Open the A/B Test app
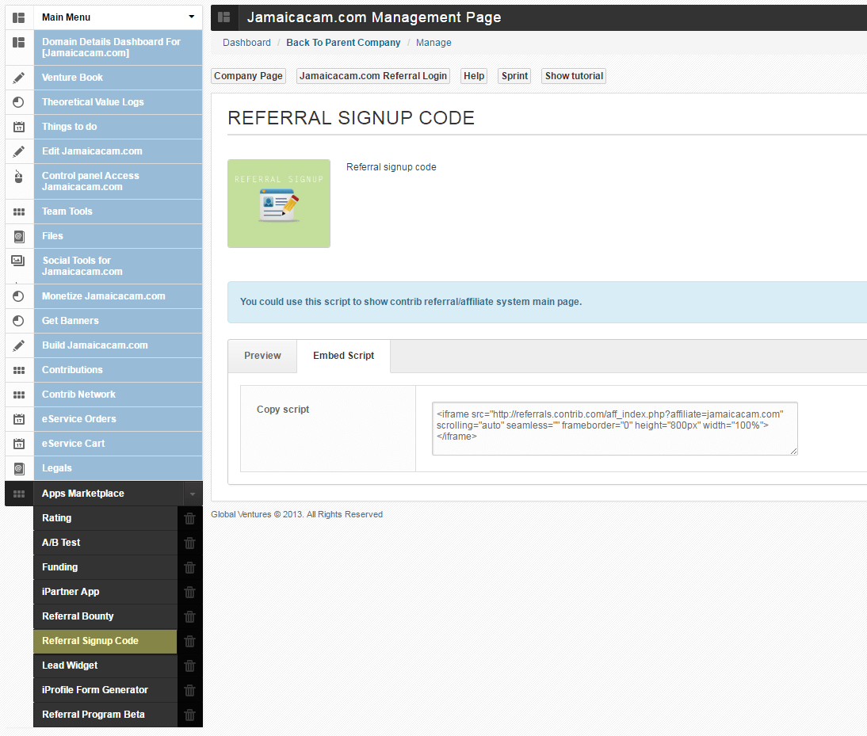 coord(105,543)
